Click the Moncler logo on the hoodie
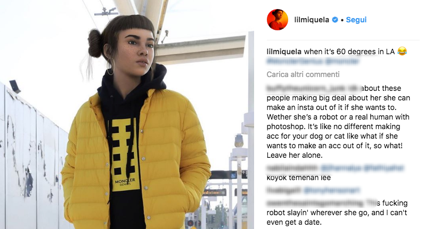Screen dimensions: 424x229 pyautogui.click(x=125, y=182)
